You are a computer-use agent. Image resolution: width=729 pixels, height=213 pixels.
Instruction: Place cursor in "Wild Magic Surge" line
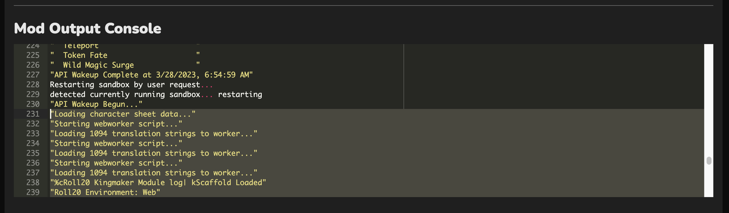coord(125,65)
